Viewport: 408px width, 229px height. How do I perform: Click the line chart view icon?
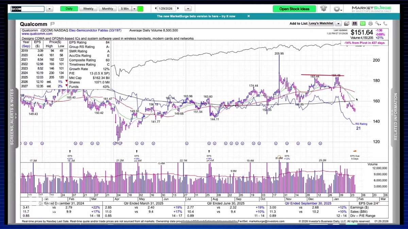(x=347, y=24)
